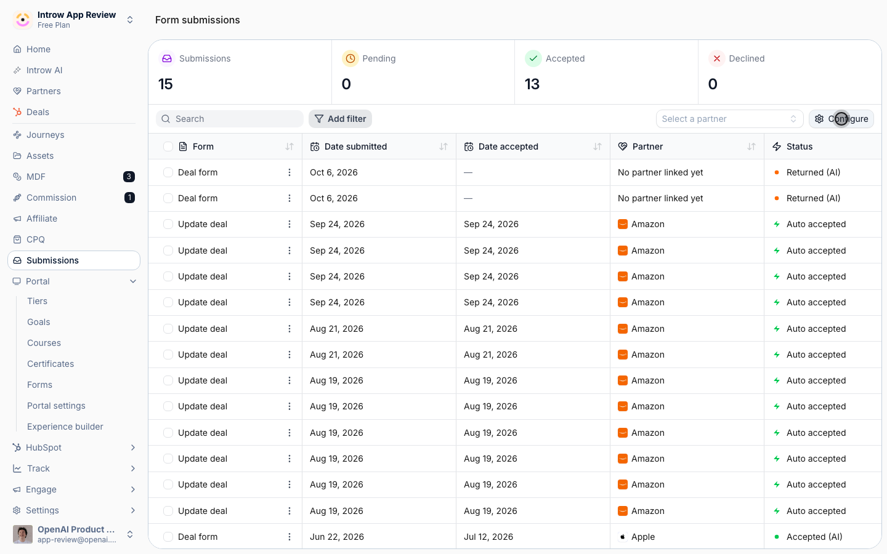The image size is (887, 554).
Task: Open the Portal settings link
Action: (56, 406)
